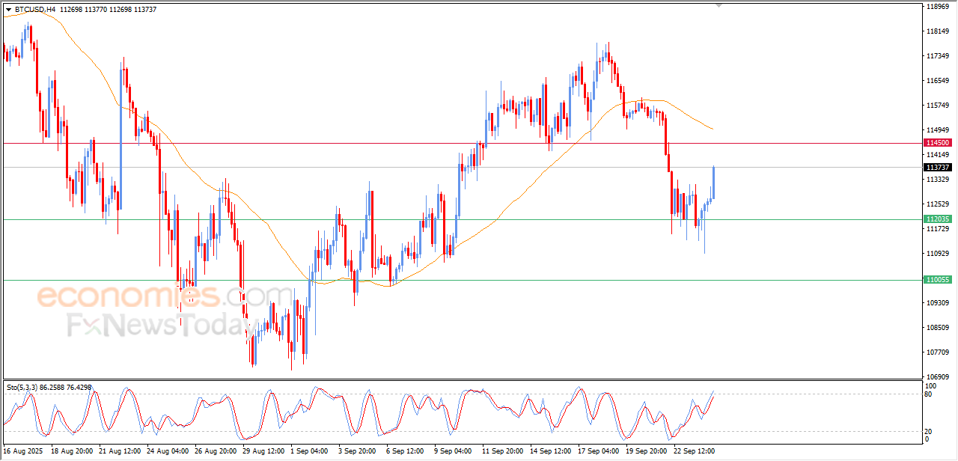
Task: Click the 11 Sep 20:00 time label
Action: (503, 452)
